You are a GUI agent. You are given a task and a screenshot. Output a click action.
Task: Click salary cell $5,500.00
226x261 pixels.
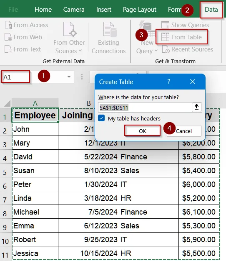(x=199, y=253)
